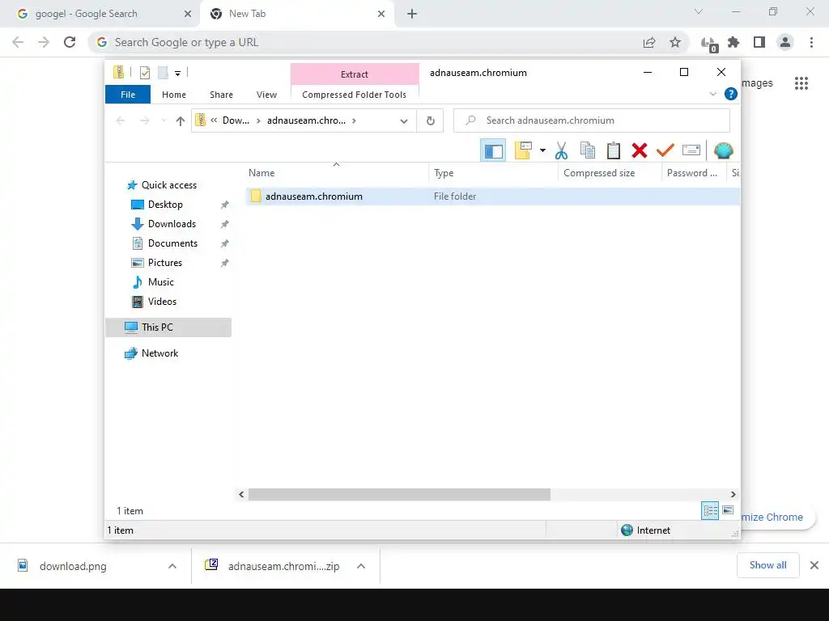This screenshot has width=829, height=621.
Task: Open recent locations dropdown arrow
Action: (163, 121)
